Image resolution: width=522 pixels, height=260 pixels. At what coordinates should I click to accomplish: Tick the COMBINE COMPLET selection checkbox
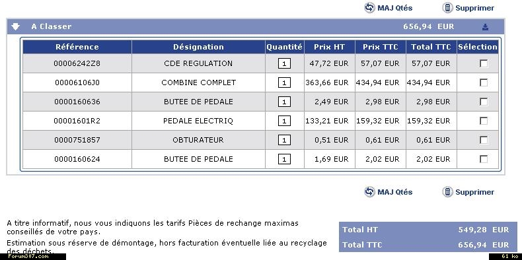point(484,82)
